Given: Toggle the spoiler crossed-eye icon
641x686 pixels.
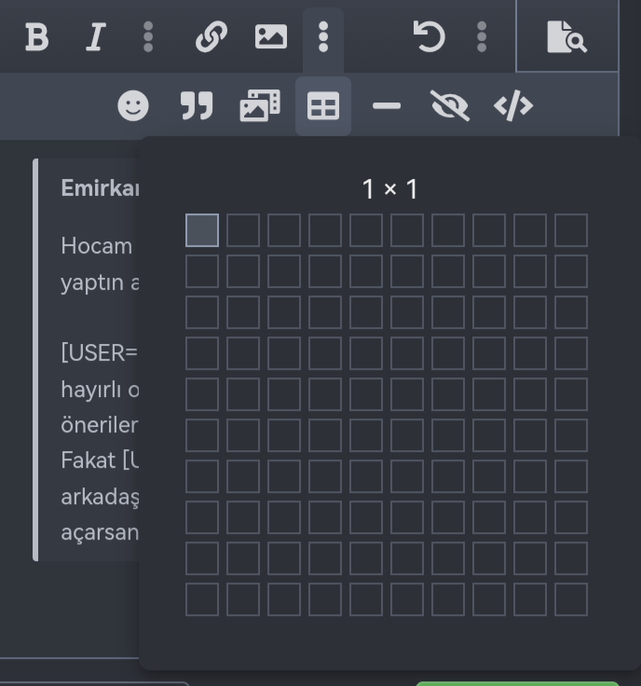Looking at the screenshot, I should (450, 106).
